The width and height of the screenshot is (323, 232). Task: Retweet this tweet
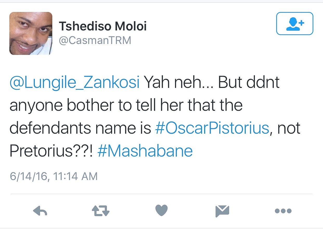pyautogui.click(x=101, y=211)
